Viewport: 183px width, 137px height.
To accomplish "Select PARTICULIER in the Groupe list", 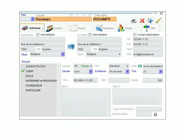I will click(x=33, y=91).
